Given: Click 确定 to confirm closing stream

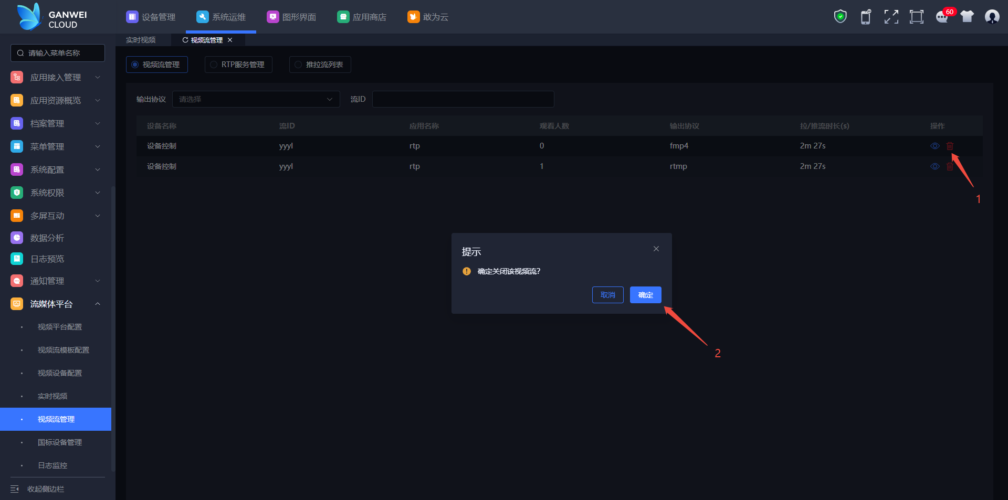Looking at the screenshot, I should tap(645, 295).
